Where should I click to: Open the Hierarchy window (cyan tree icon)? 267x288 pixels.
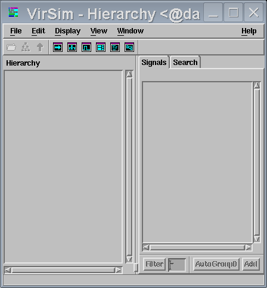72,47
